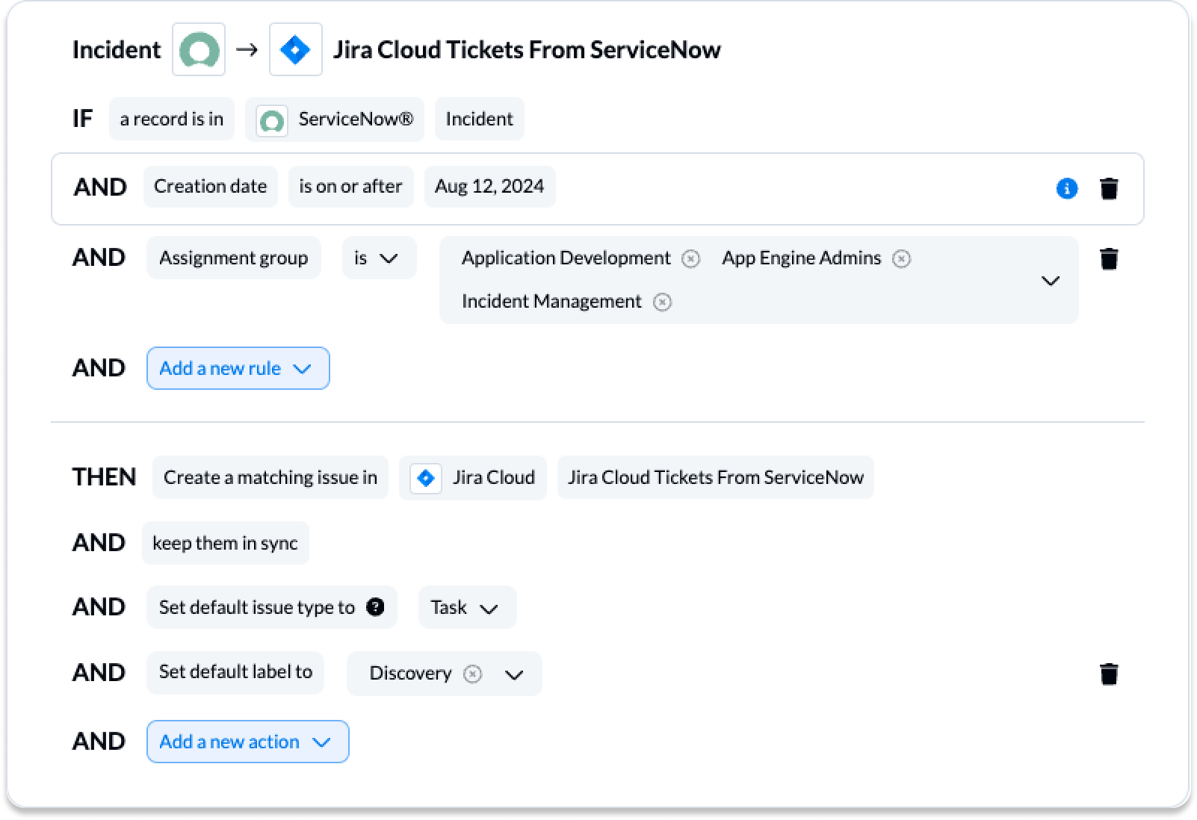
Task: Remove the App Engine Admins group tag
Action: coord(902,258)
